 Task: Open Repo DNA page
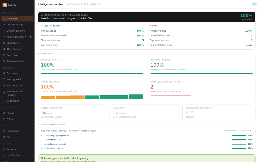click(17, 55)
